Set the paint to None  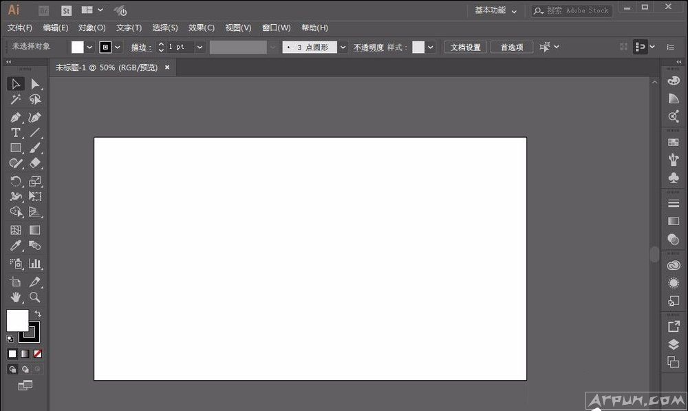point(38,354)
